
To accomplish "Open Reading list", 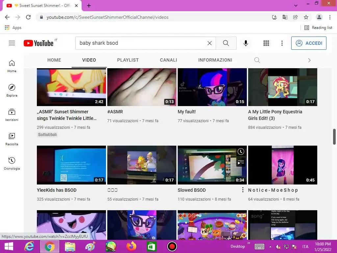I will coord(318,28).
